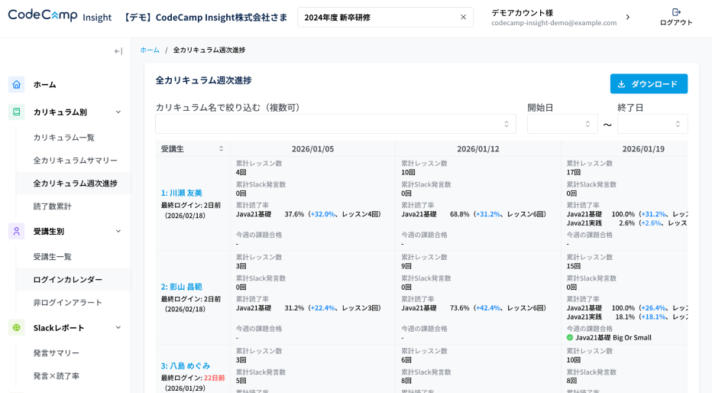This screenshot has height=393, width=712.
Task: Open the 2024年度 新卒研修 selector field
Action: tap(385, 18)
